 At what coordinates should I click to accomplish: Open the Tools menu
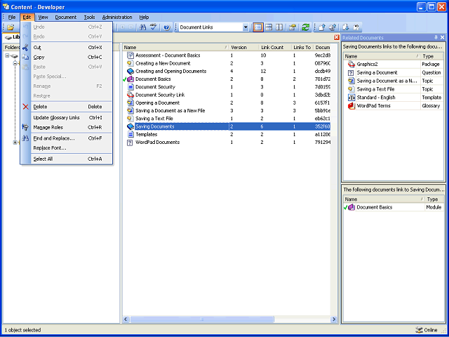[x=89, y=17]
